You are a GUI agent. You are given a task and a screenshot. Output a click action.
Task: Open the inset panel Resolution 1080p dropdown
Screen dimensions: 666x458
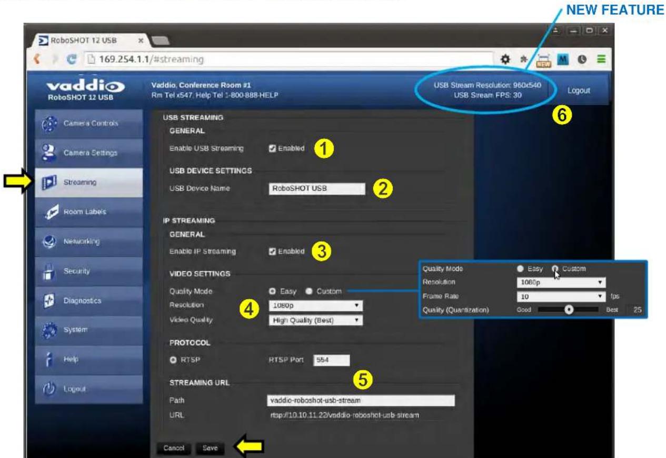(561, 282)
